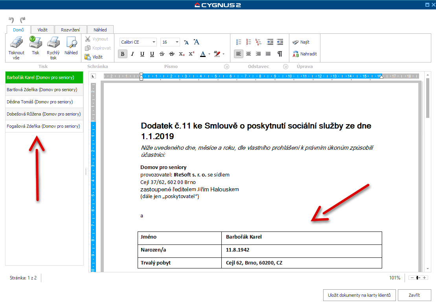Toggle strikethrough formatting

point(162,54)
